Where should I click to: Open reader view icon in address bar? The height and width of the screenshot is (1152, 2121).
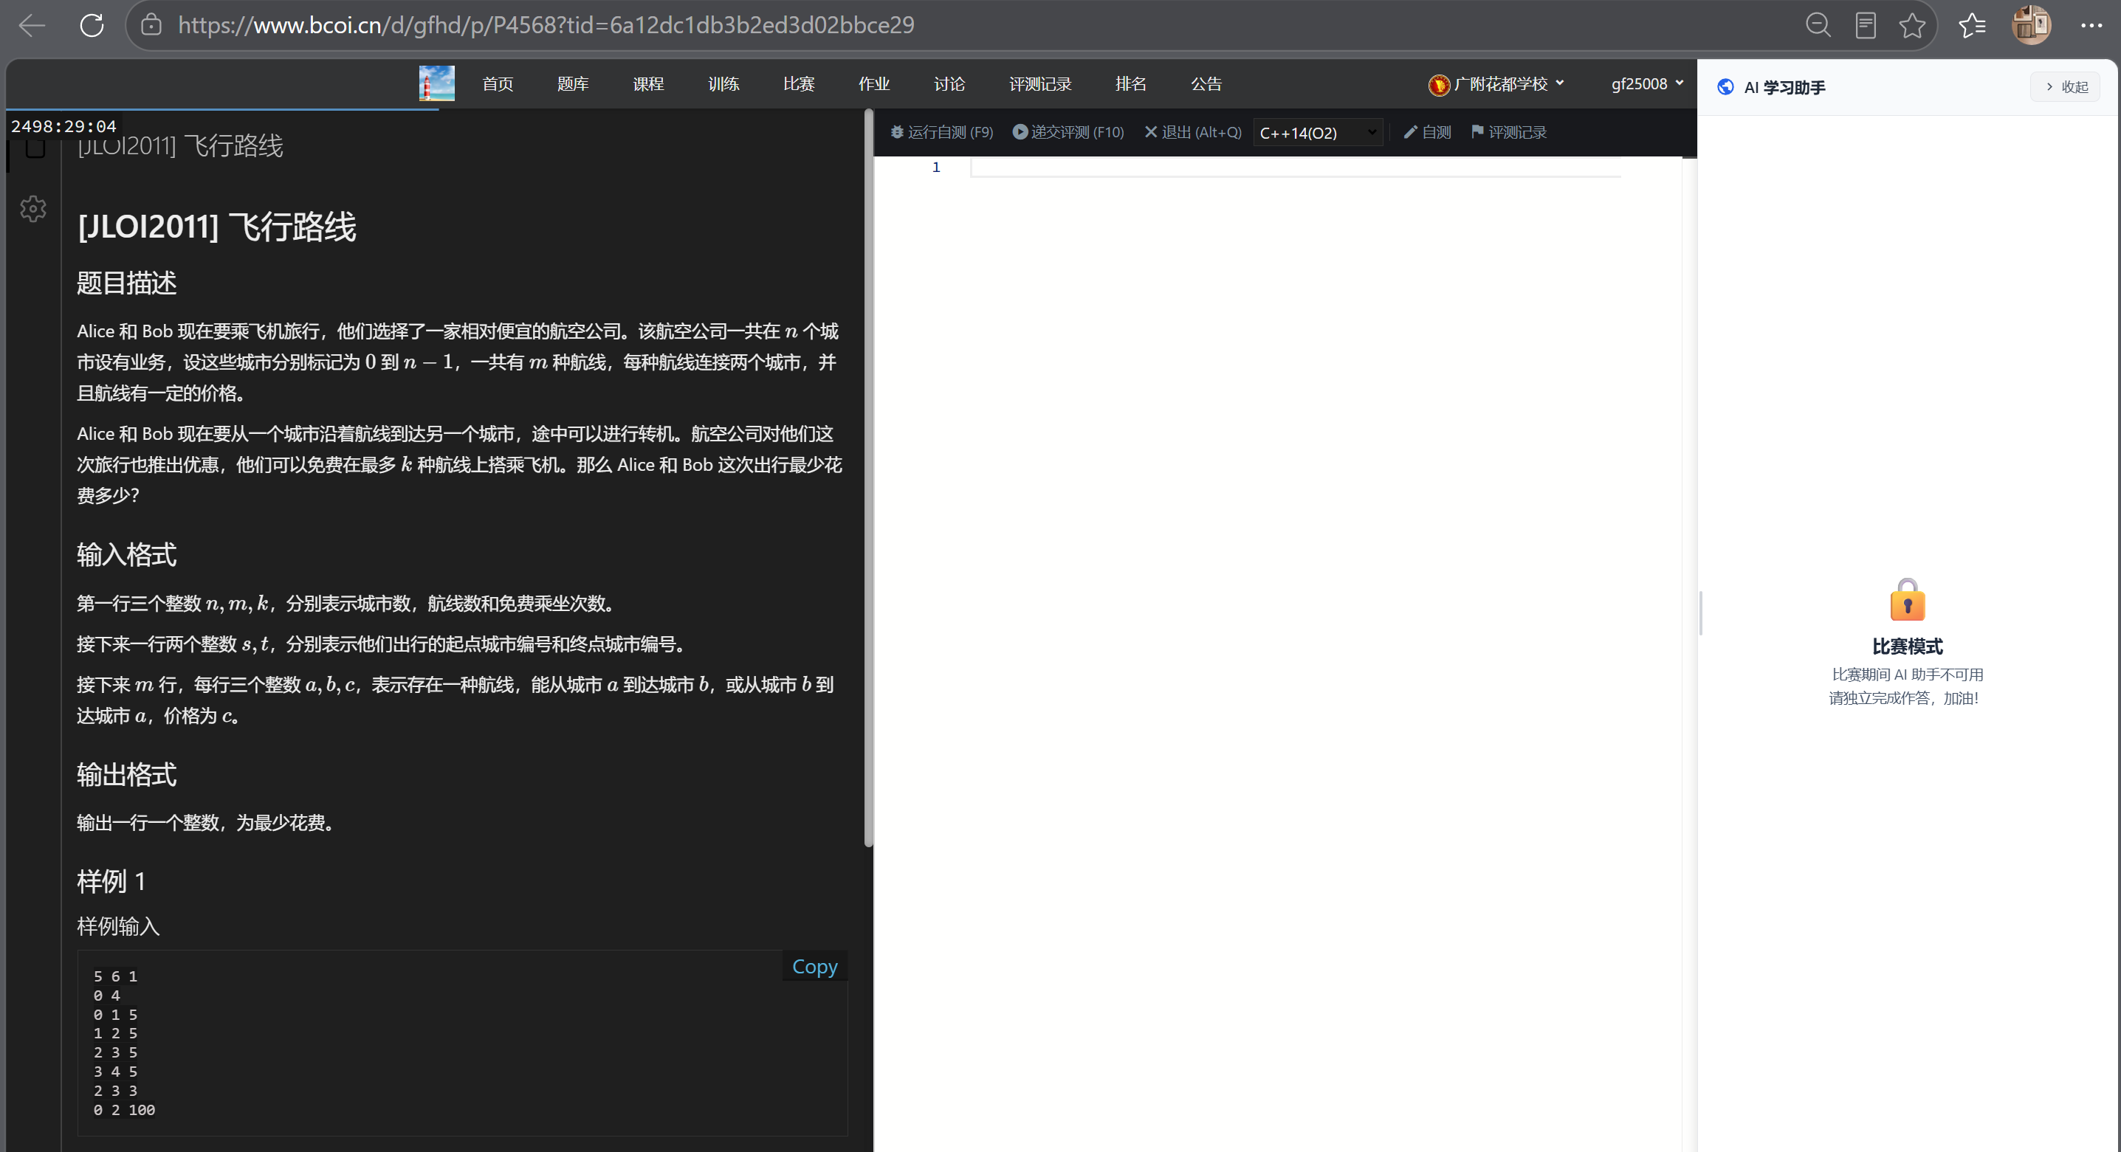pos(1866,26)
